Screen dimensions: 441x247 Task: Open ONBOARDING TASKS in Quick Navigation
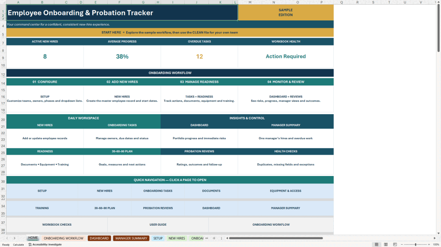pos(158,191)
